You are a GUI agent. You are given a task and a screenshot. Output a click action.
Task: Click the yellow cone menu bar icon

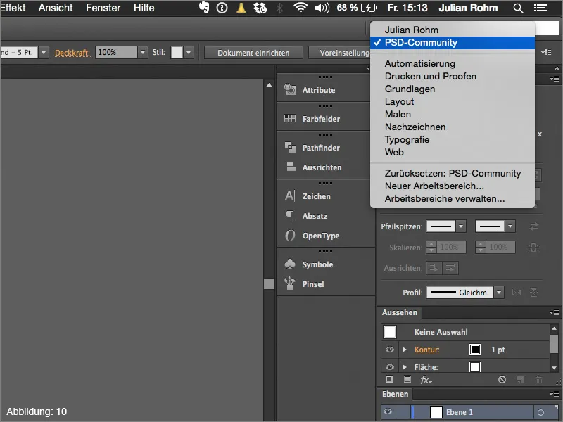pos(241,8)
